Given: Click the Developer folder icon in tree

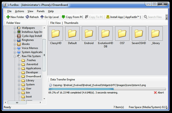Looking at the screenshot, I should (x=23, y=72).
